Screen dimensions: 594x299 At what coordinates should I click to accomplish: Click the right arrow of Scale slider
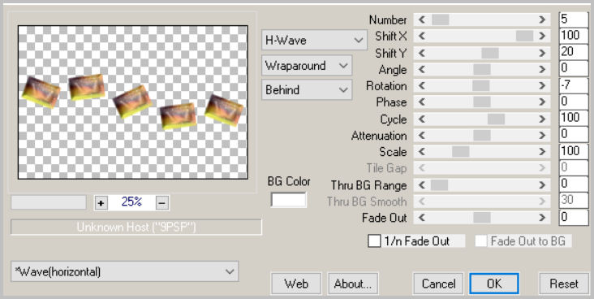pyautogui.click(x=543, y=152)
